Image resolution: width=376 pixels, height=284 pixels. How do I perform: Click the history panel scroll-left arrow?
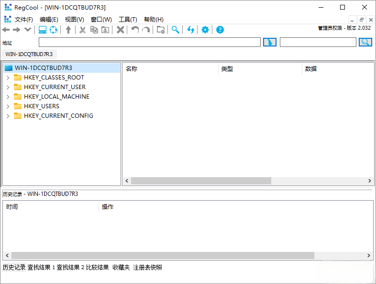click(x=7, y=255)
